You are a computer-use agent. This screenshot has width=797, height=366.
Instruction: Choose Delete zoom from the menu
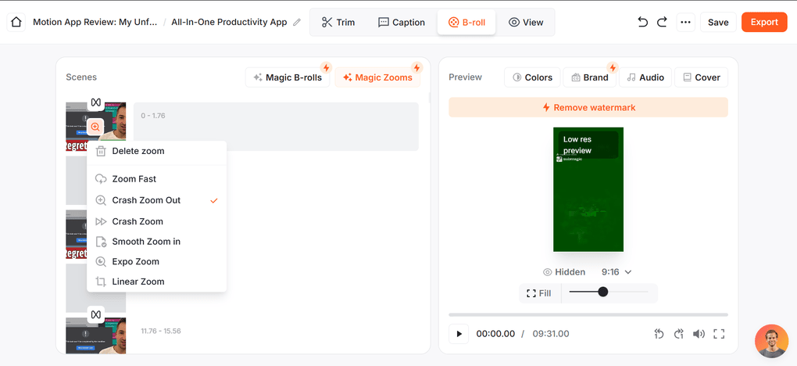tap(156, 151)
